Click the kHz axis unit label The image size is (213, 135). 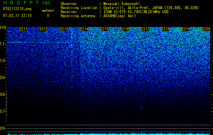tap(3, 27)
